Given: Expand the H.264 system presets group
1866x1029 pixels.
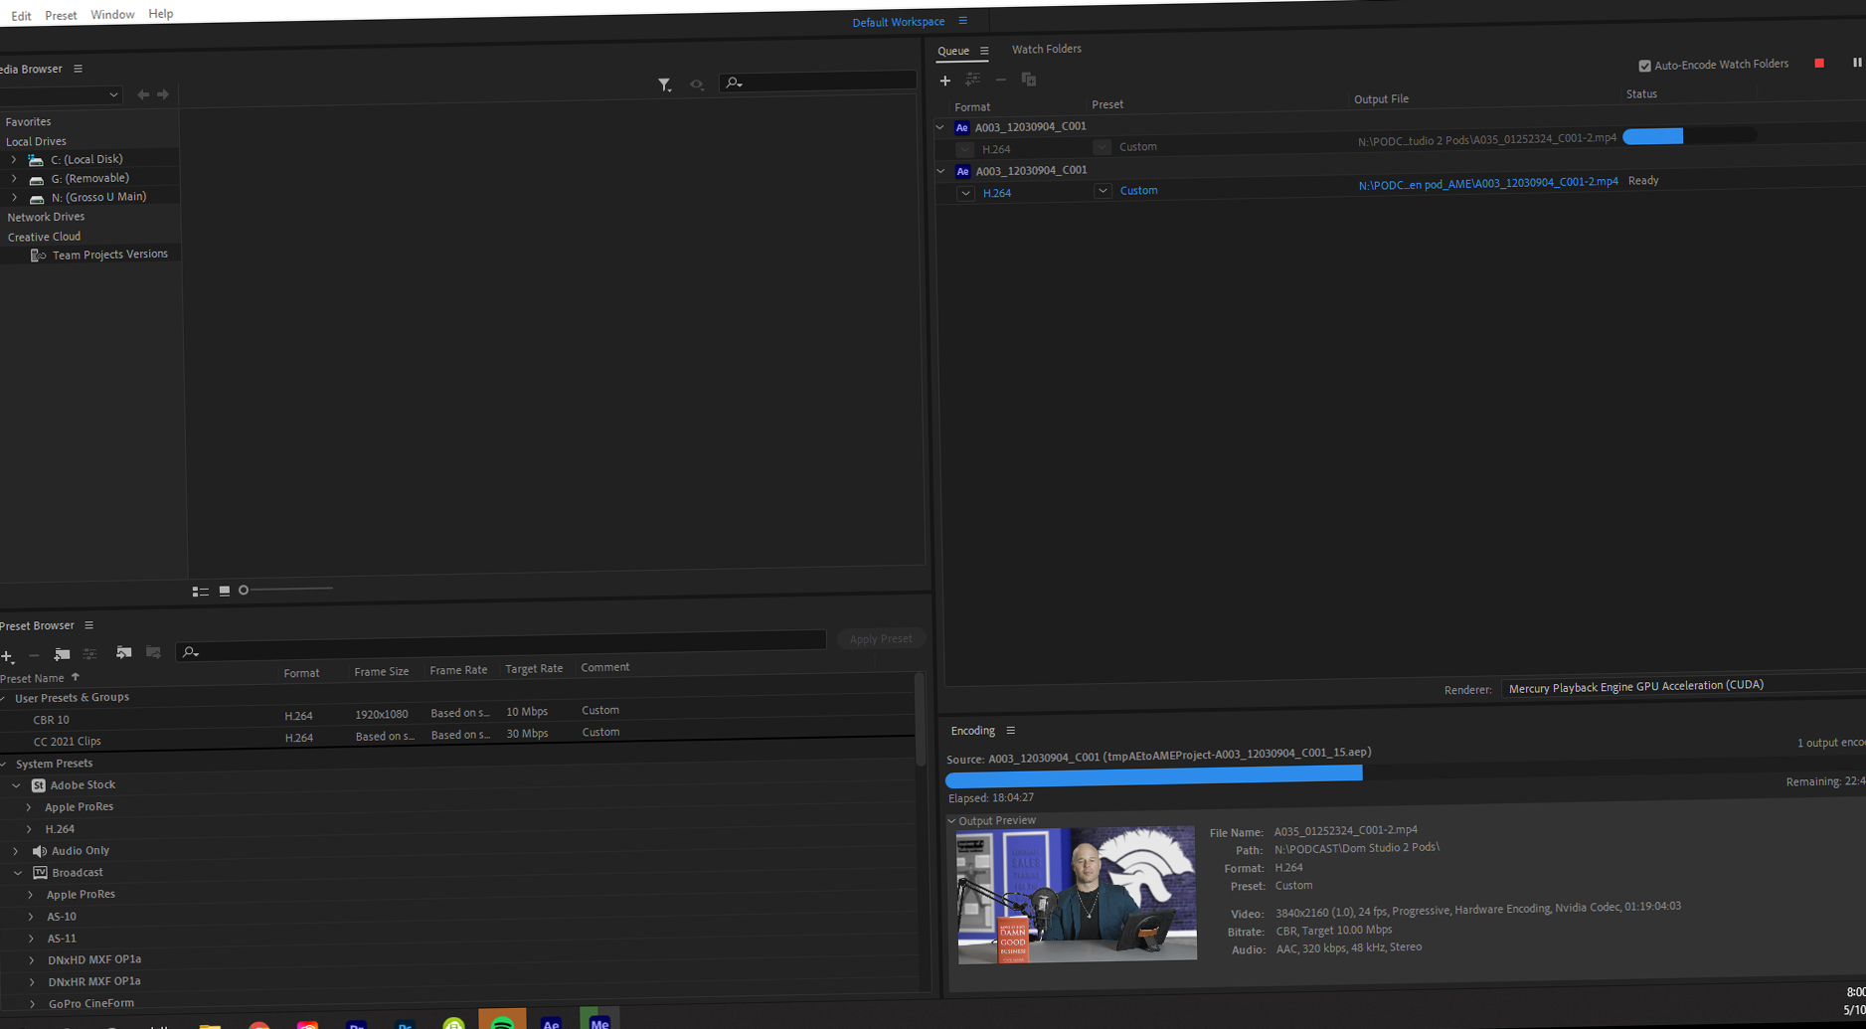Looking at the screenshot, I should [29, 828].
